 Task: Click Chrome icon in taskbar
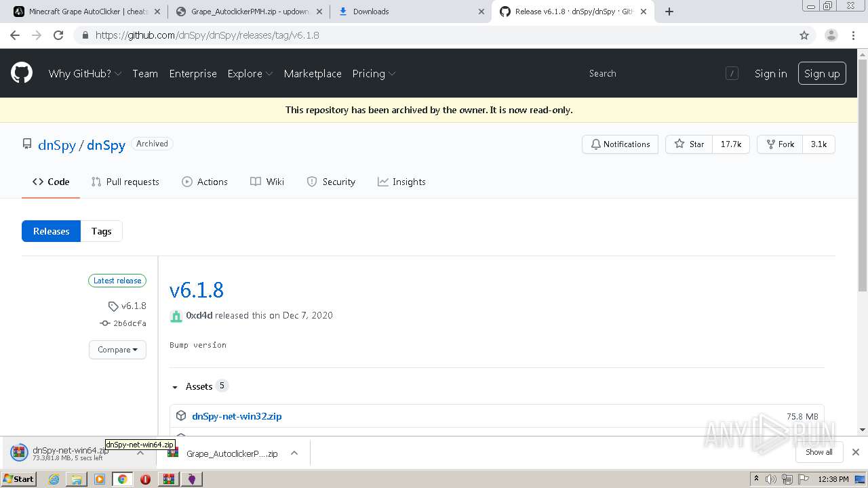[123, 479]
